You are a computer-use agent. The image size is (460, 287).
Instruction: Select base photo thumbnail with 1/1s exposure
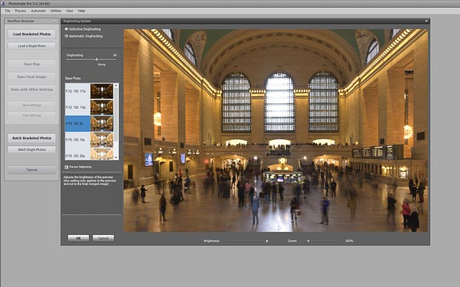click(x=101, y=91)
